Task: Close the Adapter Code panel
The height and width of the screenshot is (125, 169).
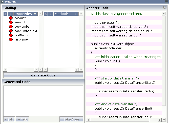Action: click(x=164, y=8)
